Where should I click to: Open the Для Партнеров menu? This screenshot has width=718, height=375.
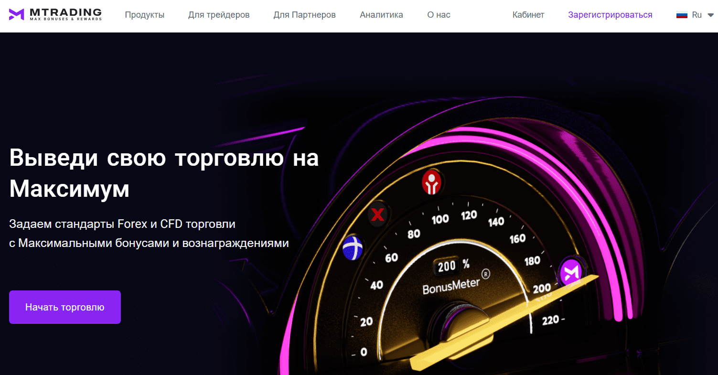click(305, 15)
